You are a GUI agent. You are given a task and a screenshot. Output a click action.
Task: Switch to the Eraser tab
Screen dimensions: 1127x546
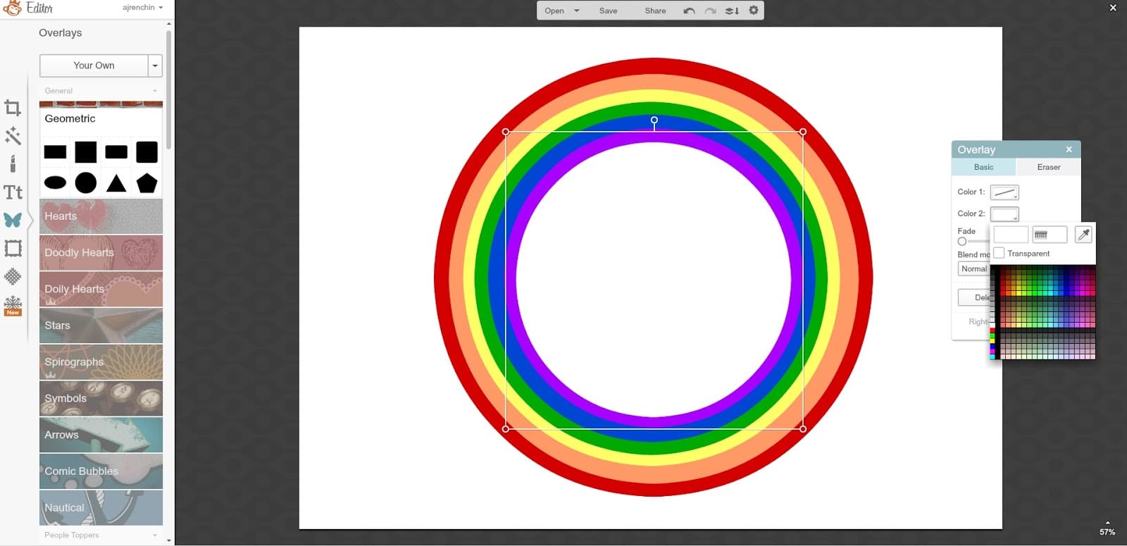[x=1048, y=167]
